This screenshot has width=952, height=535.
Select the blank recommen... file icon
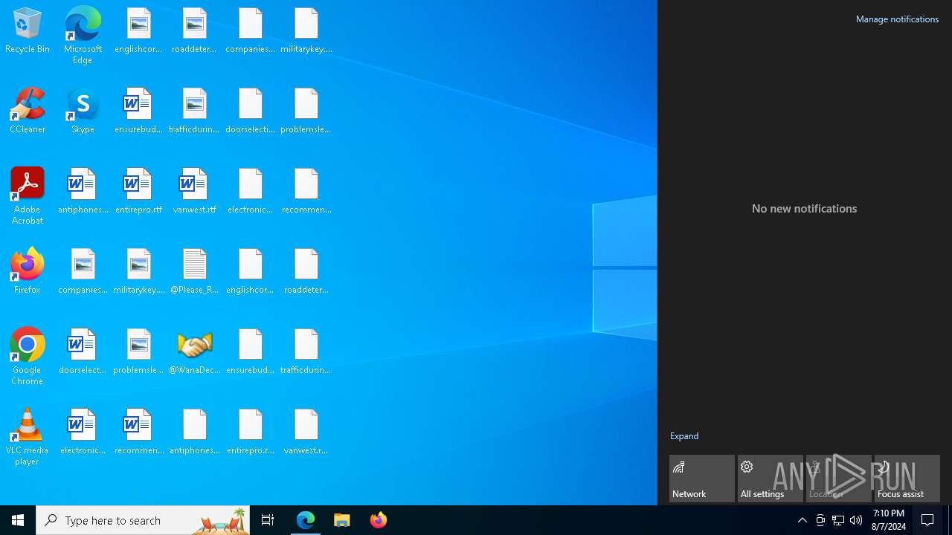pos(306,192)
